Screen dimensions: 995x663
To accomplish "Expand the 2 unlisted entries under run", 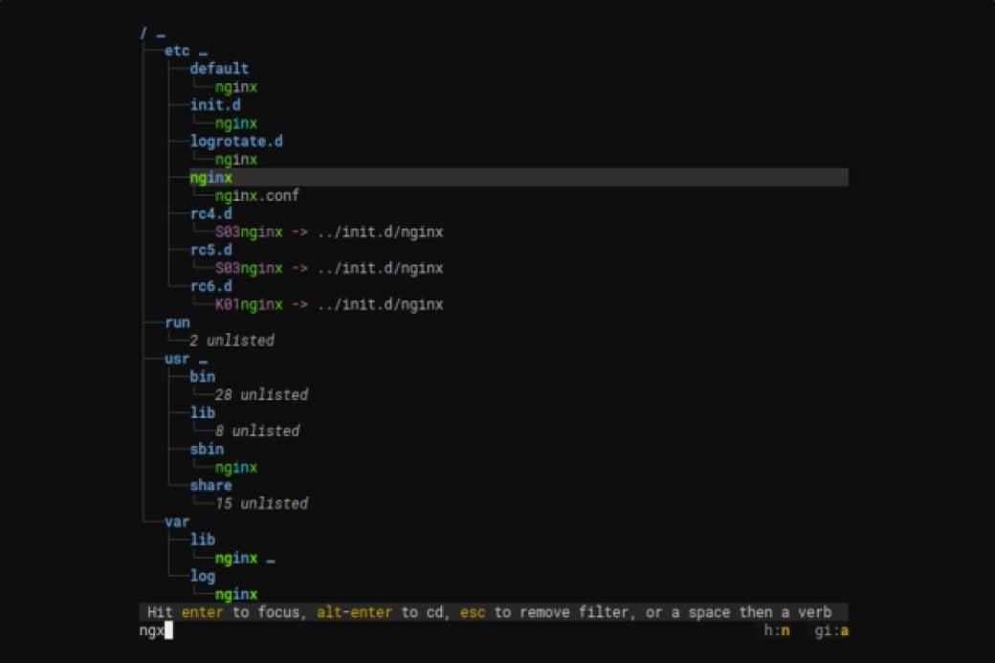I will coord(232,341).
